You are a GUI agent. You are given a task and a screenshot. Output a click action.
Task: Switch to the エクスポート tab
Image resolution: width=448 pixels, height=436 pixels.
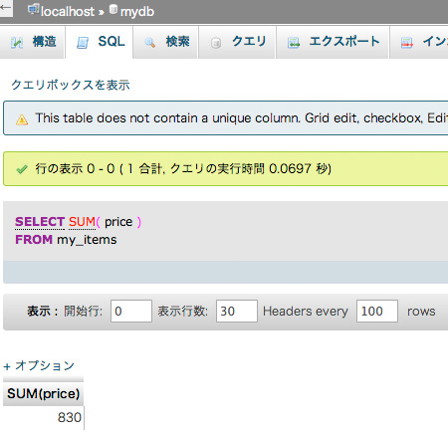tap(333, 42)
